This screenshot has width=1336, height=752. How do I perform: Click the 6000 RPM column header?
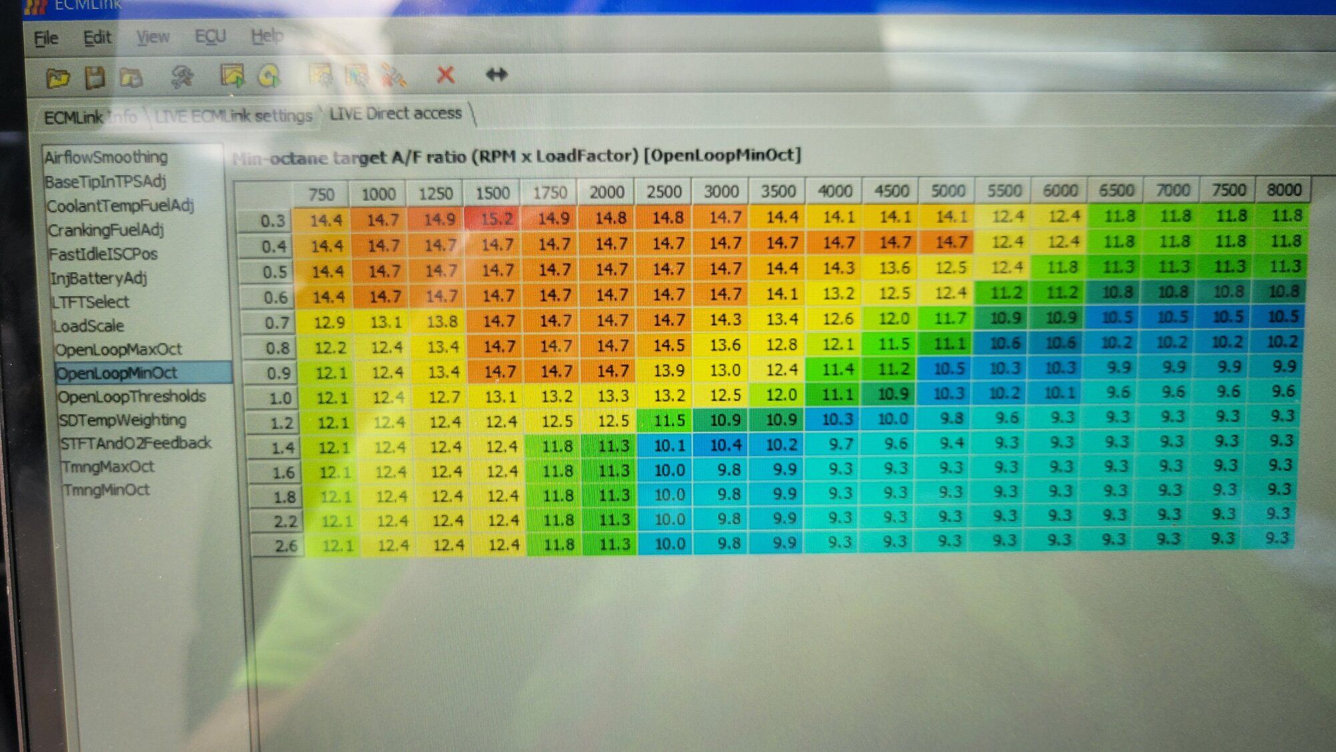[1060, 191]
